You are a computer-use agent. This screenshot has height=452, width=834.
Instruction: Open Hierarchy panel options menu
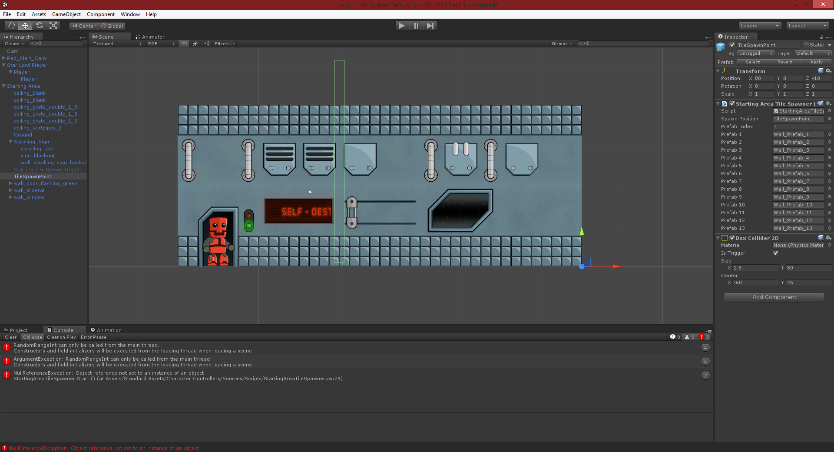pyautogui.click(x=83, y=38)
